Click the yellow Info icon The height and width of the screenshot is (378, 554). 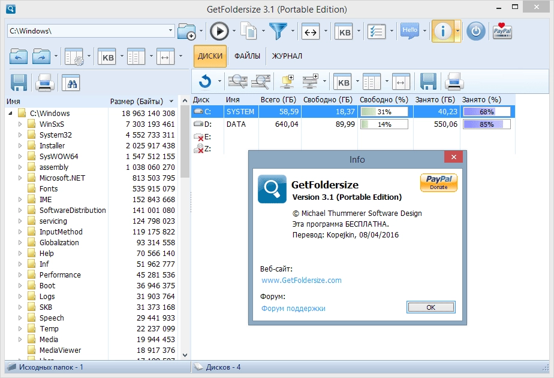[442, 31]
